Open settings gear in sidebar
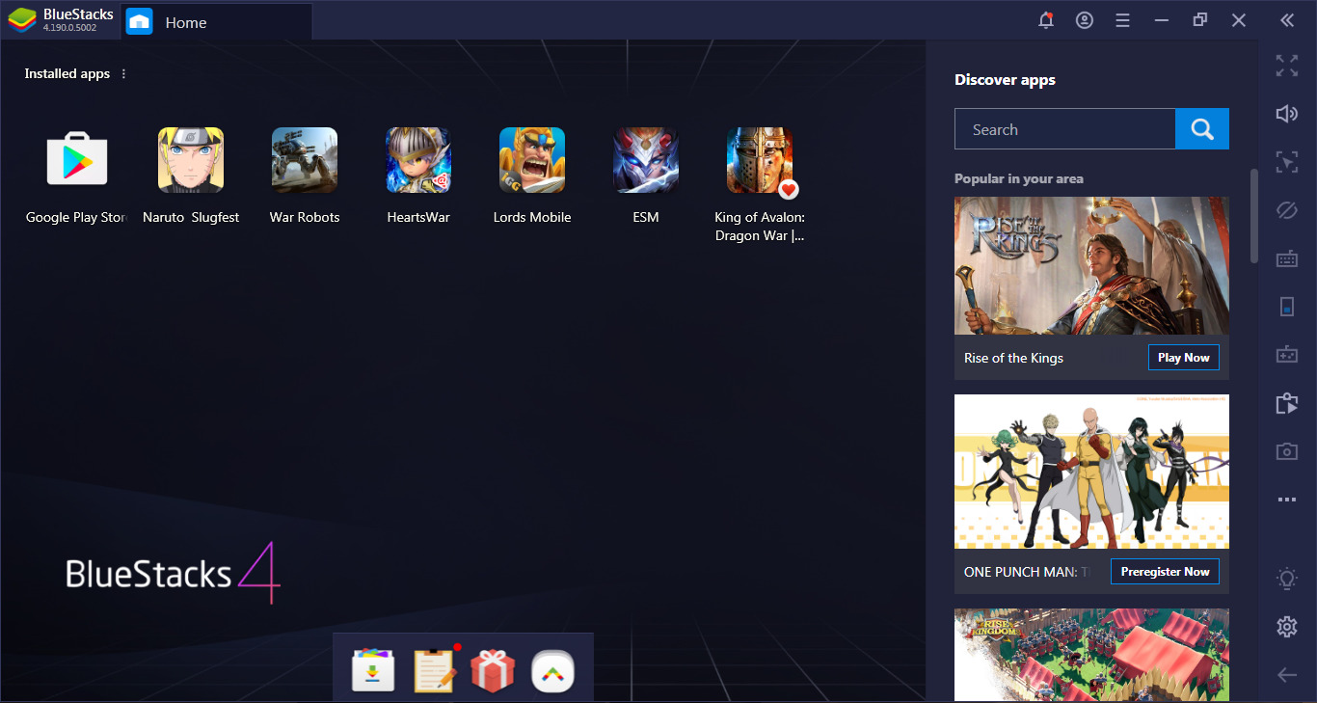Image resolution: width=1317 pixels, height=703 pixels. coord(1287,627)
